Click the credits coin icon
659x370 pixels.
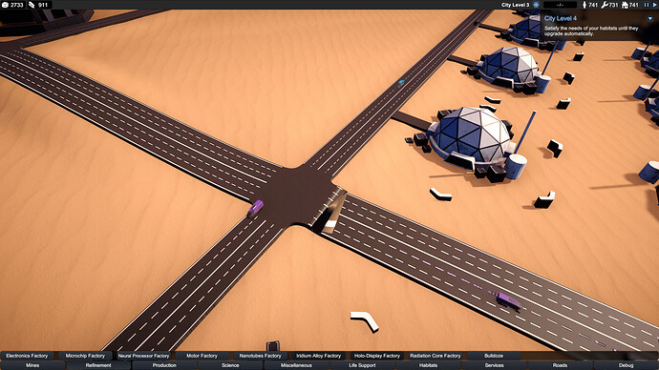click(x=5, y=5)
